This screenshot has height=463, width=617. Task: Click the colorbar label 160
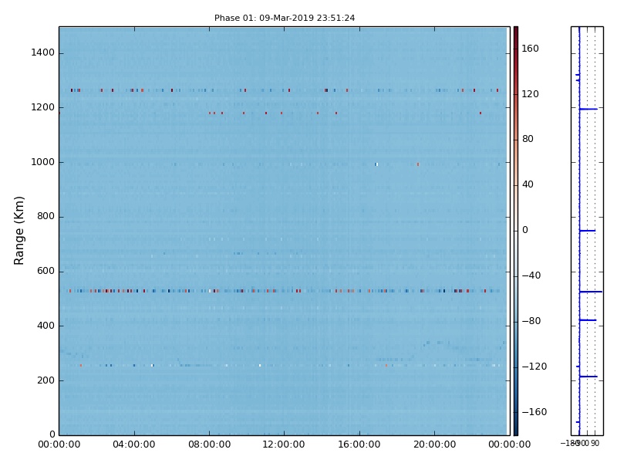tap(530, 49)
